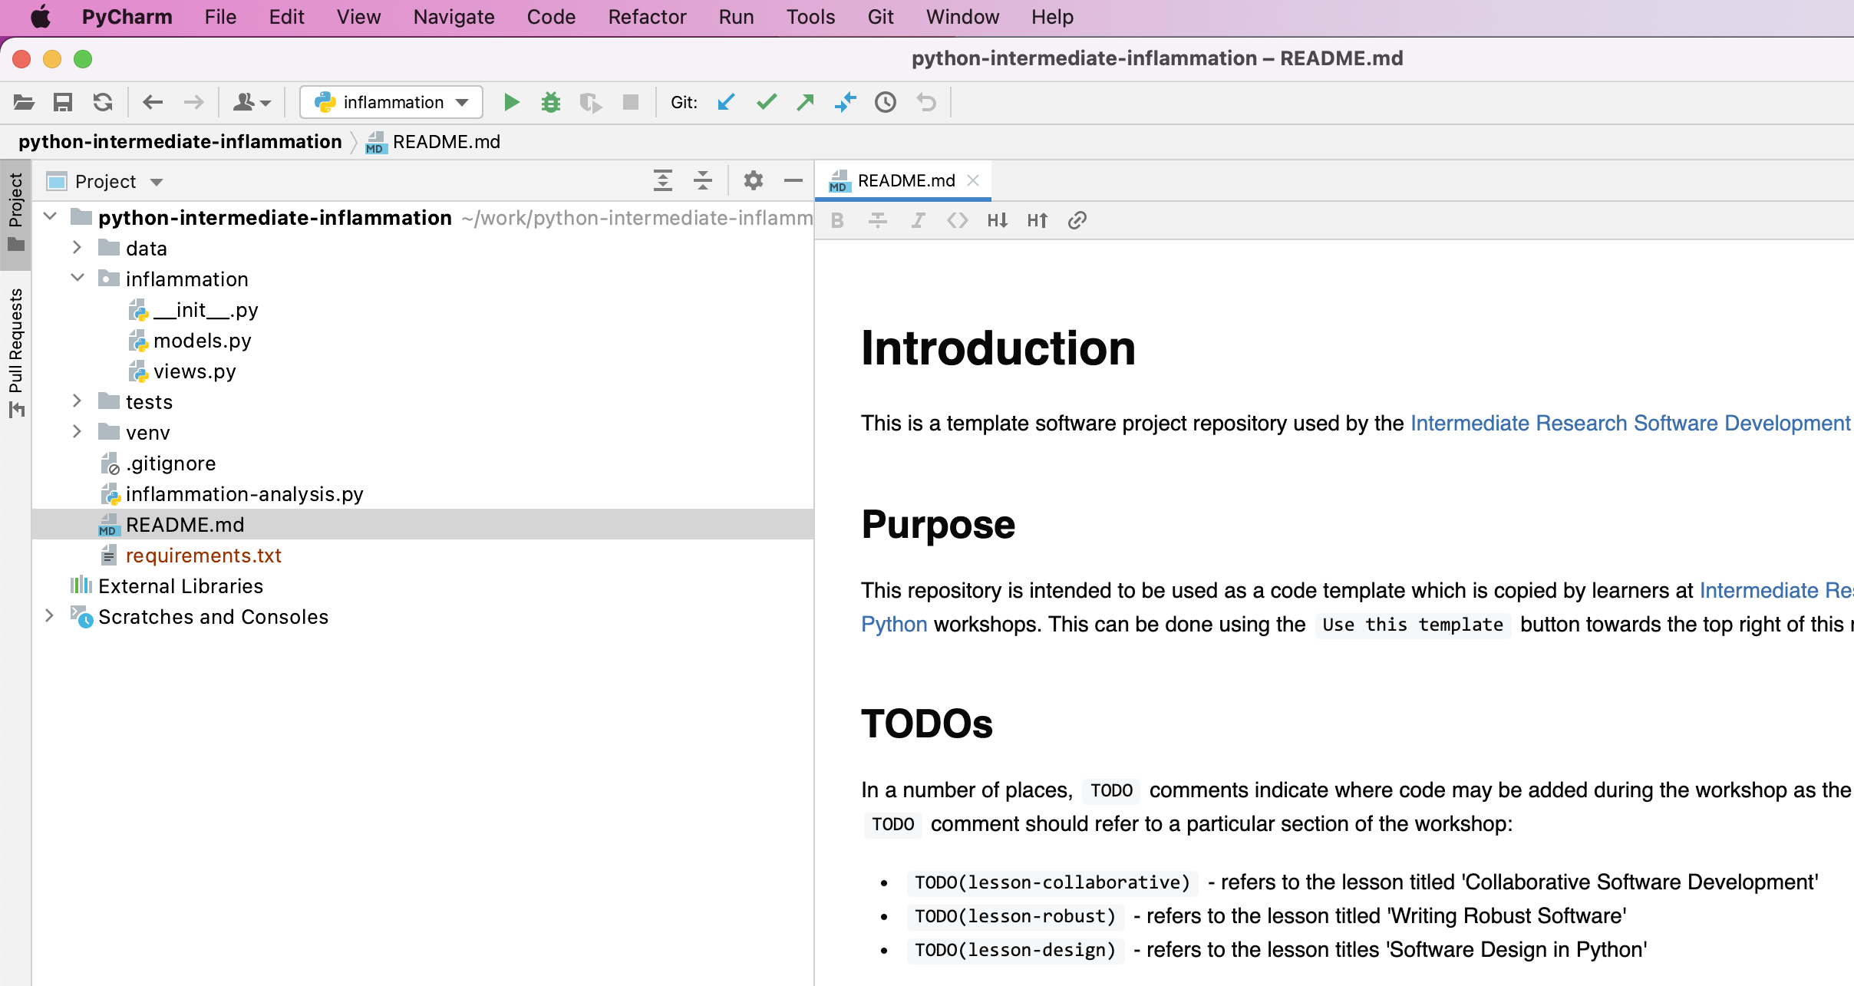
Task: Open Project view settings gear
Action: point(753,180)
